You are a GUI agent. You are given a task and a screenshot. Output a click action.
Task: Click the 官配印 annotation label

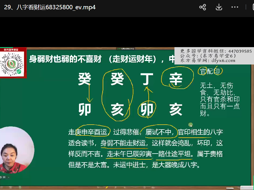click(x=210, y=71)
